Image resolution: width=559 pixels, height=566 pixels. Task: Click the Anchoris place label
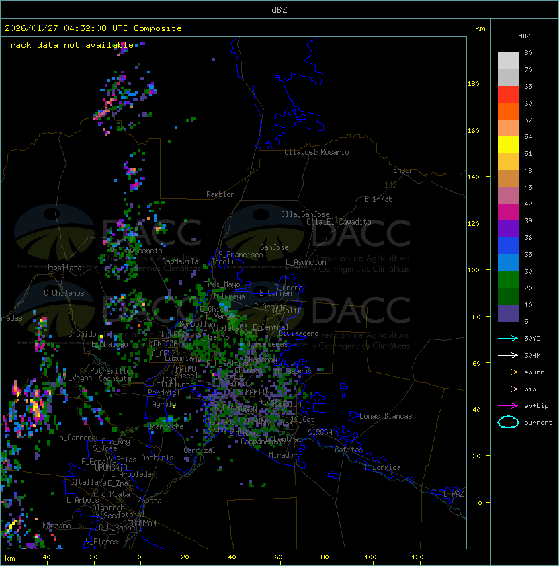(x=157, y=458)
